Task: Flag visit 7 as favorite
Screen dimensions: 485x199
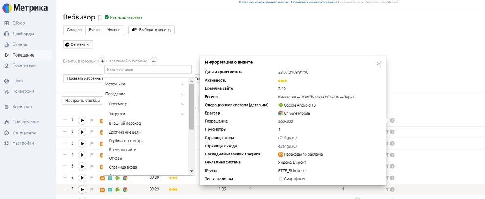Action: [91, 189]
